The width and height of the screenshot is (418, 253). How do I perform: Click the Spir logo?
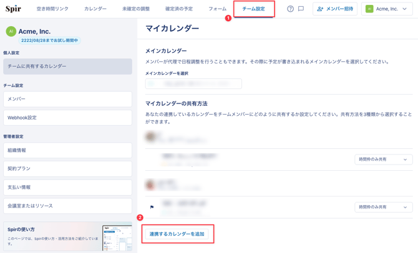13,9
